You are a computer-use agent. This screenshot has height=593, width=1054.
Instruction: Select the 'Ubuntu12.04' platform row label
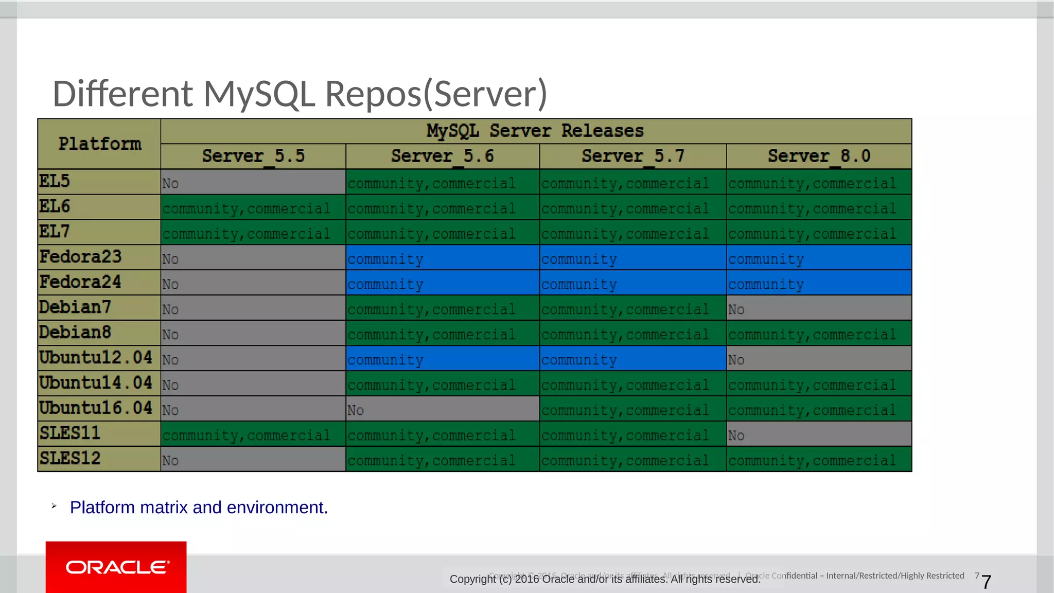pyautogui.click(x=99, y=358)
